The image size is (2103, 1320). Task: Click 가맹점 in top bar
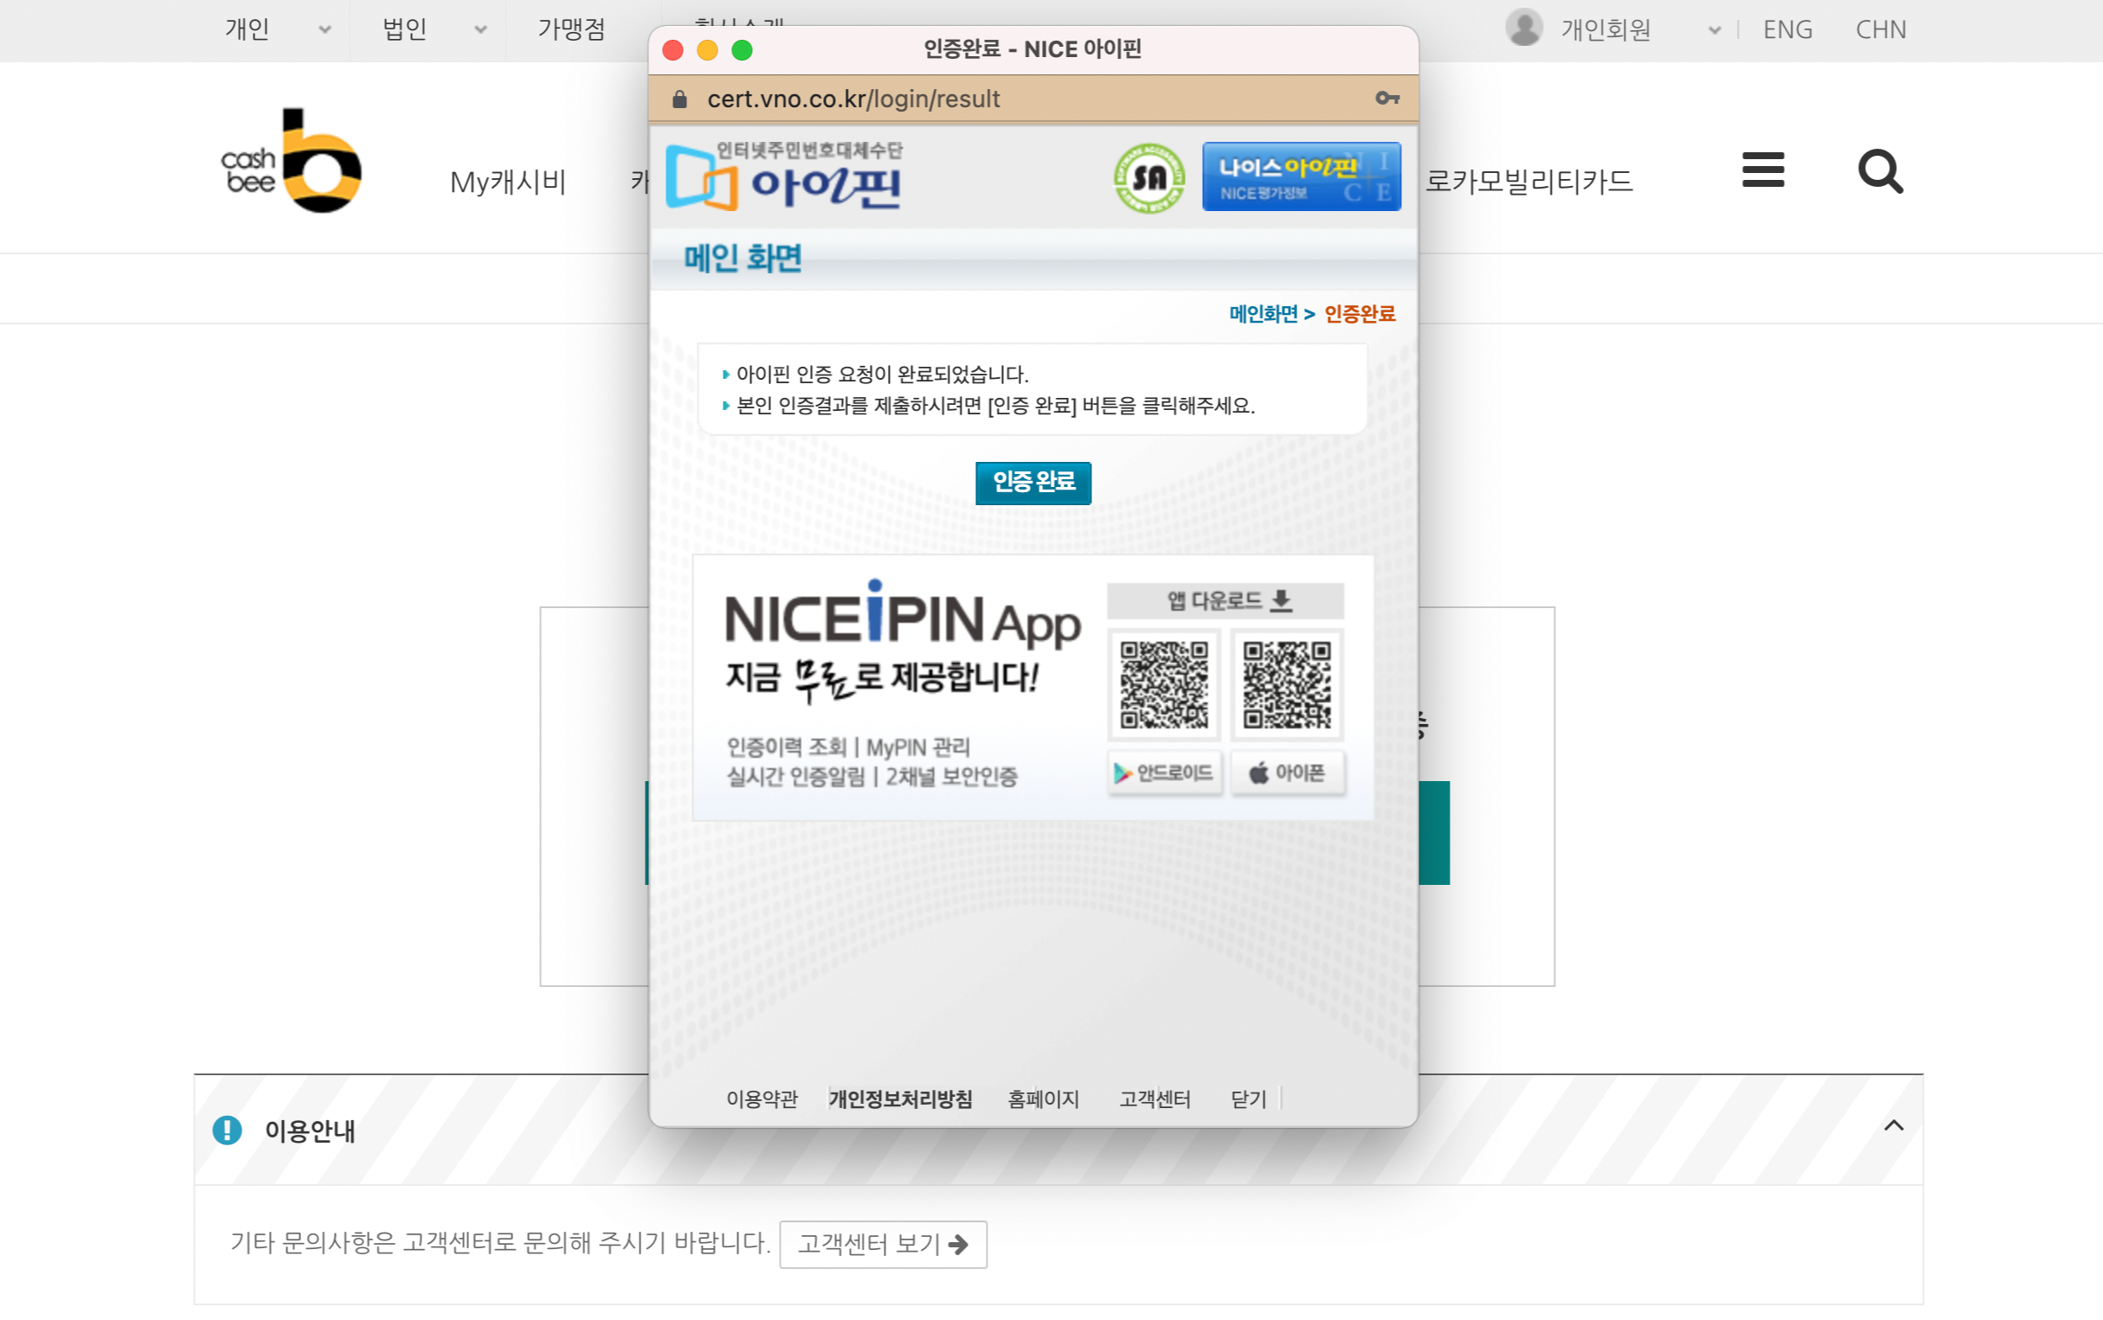(x=571, y=29)
